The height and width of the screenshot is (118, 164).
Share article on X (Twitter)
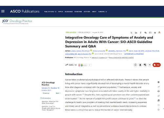coord(131,33)
